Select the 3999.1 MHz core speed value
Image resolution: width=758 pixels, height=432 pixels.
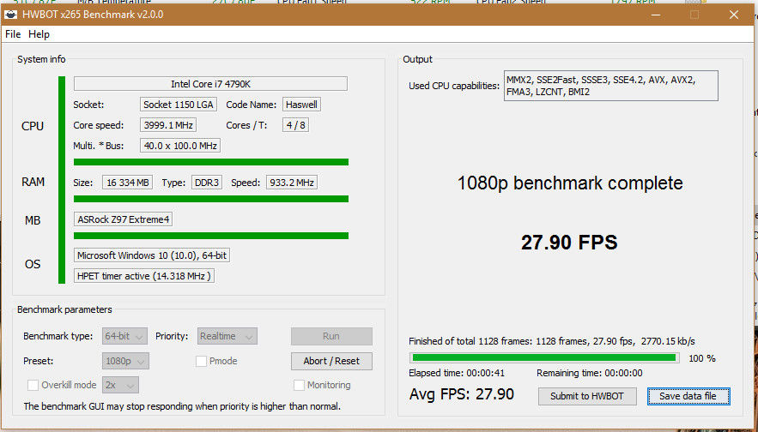click(168, 125)
